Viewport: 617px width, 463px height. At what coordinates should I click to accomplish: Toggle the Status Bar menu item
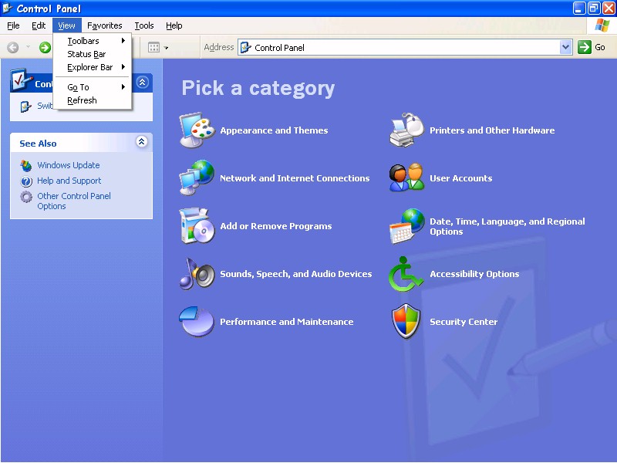[93, 54]
